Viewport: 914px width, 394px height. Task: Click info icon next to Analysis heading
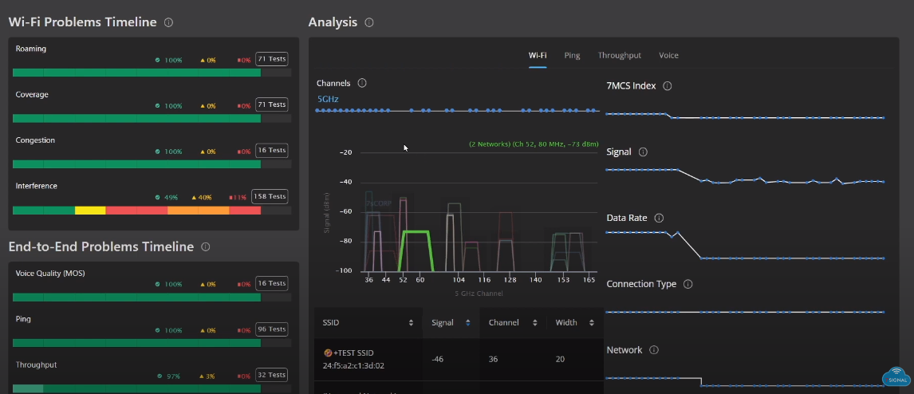tap(369, 22)
